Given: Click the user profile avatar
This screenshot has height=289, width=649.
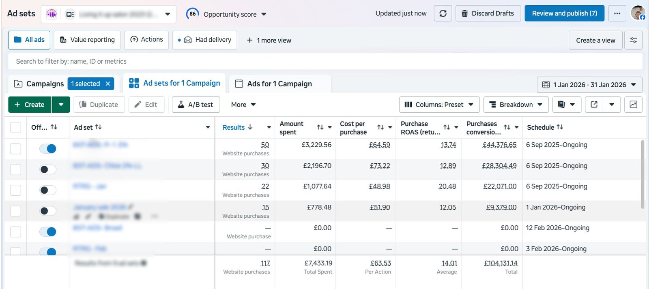Looking at the screenshot, I should (x=638, y=13).
